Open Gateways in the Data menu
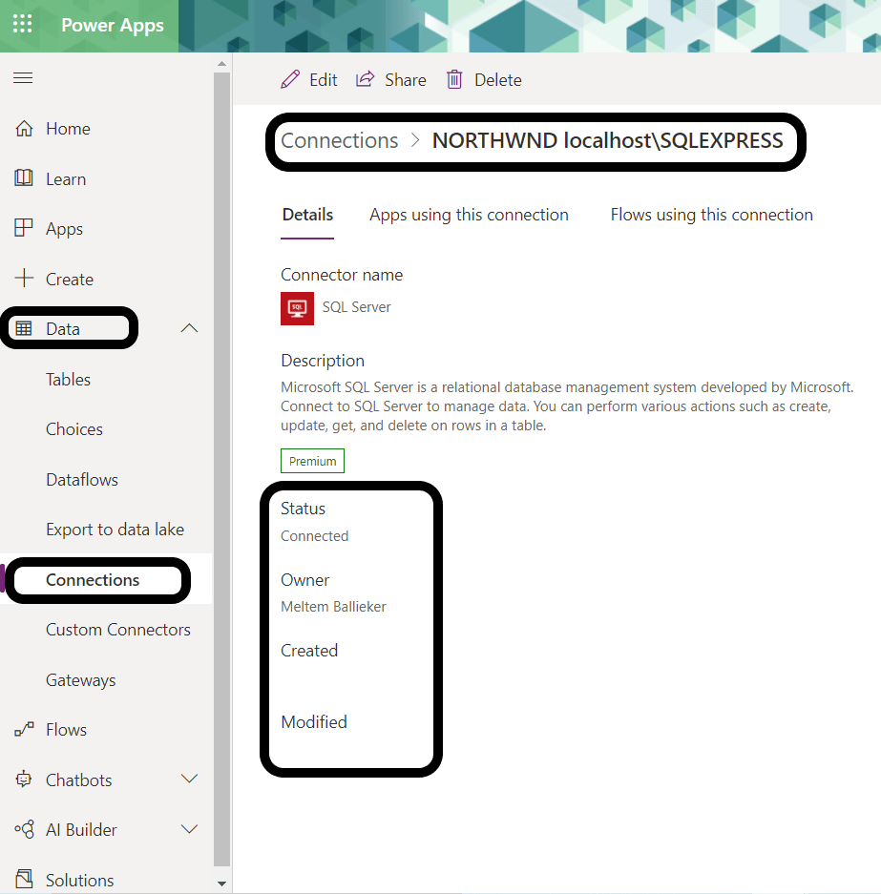 [81, 680]
